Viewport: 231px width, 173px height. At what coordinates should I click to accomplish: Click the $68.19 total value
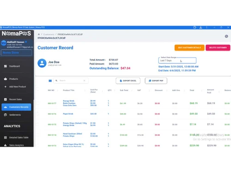coord(194,103)
